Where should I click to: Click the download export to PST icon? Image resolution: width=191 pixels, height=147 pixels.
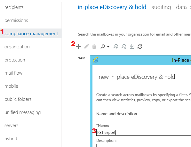click(132, 46)
